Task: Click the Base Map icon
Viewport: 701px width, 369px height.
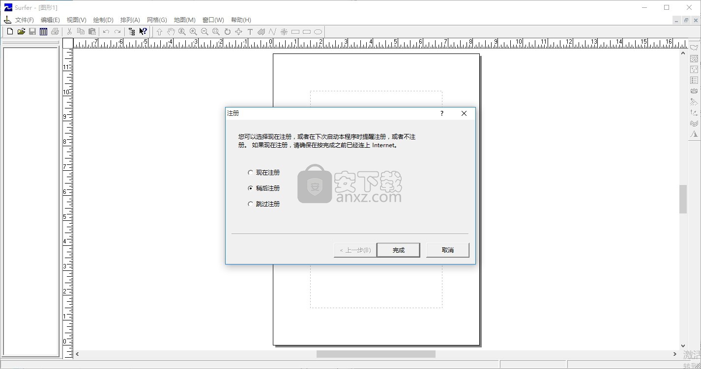Action: tap(694, 48)
